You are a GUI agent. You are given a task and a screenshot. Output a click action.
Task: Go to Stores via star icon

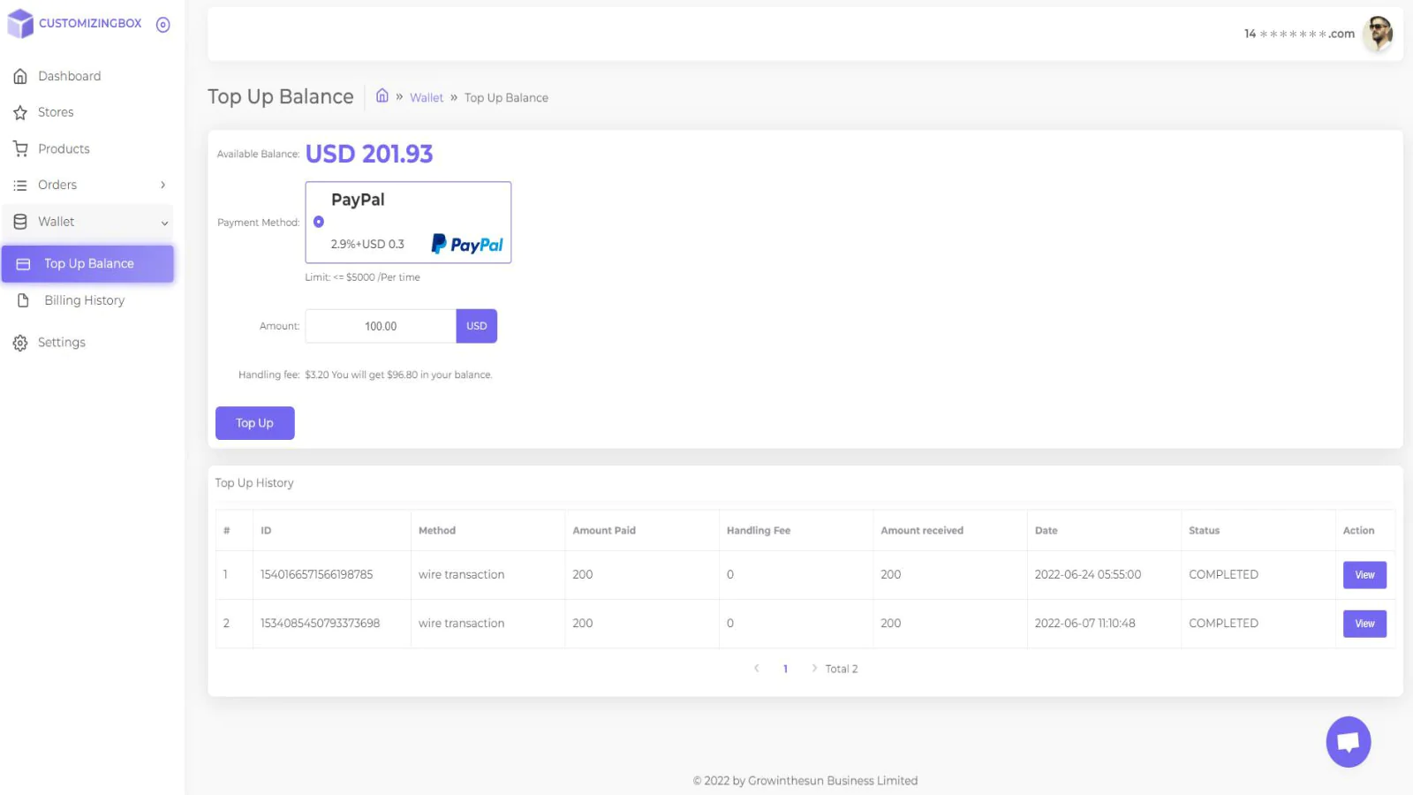click(20, 113)
